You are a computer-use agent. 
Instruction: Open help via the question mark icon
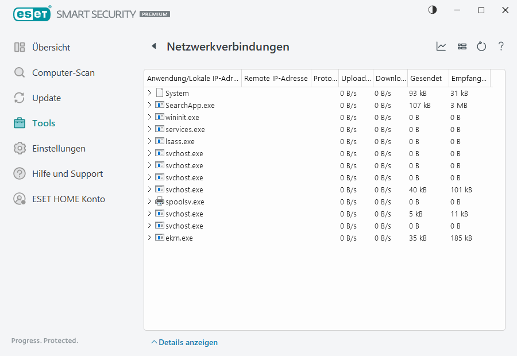[501, 47]
